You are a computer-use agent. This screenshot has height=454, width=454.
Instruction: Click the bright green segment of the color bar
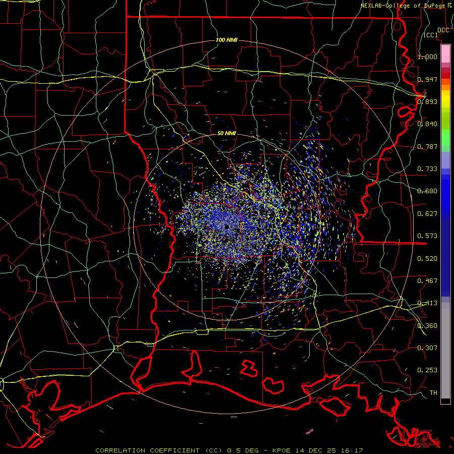coord(445,138)
